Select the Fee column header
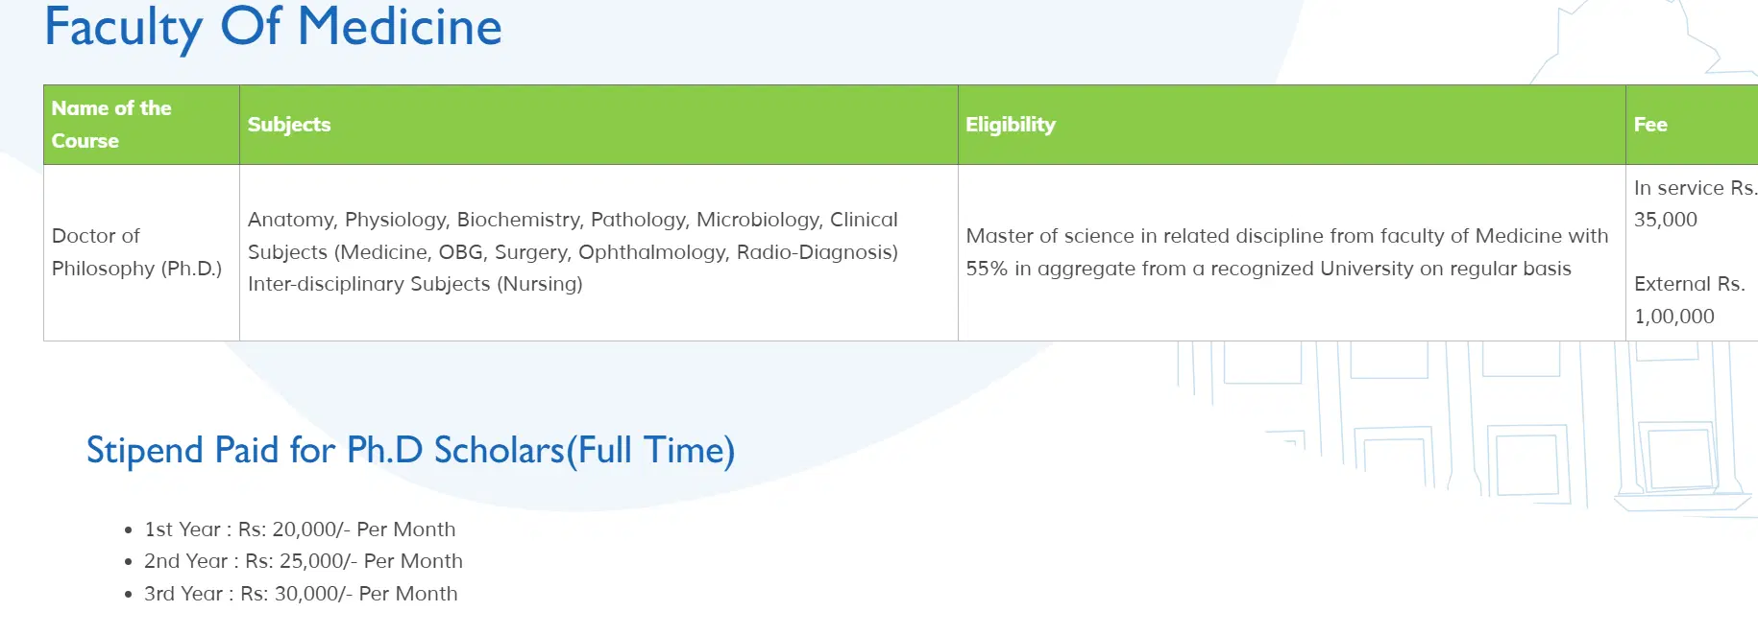This screenshot has width=1758, height=635. coord(1650,125)
